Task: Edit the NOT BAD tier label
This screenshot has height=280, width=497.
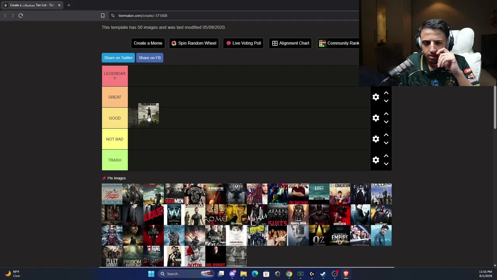Action: (x=115, y=139)
